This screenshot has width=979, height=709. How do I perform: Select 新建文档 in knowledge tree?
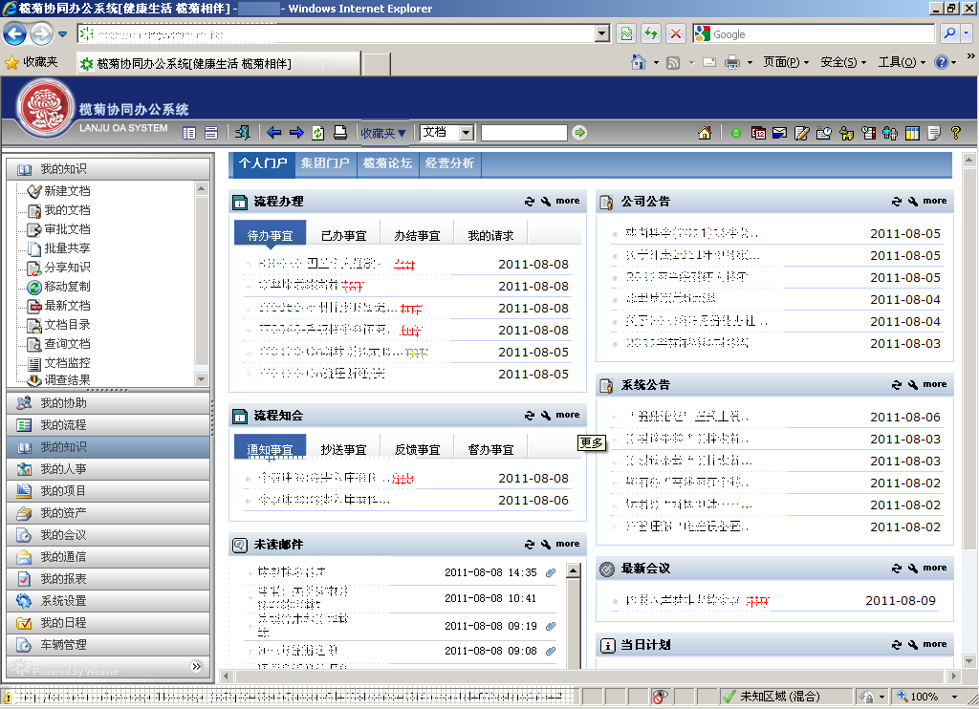pos(67,191)
